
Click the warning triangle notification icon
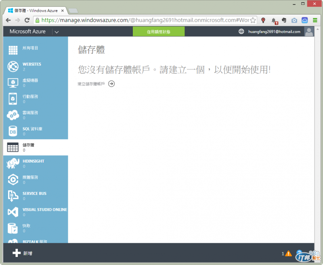288,253
